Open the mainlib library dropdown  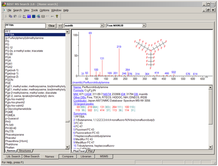(x=102, y=26)
